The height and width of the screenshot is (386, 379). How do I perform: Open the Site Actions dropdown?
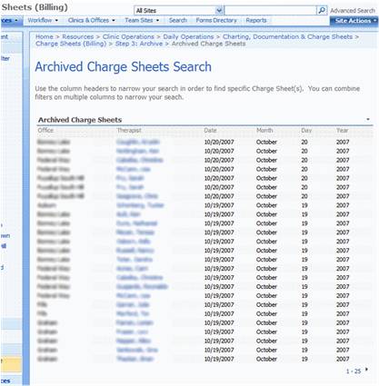click(354, 21)
